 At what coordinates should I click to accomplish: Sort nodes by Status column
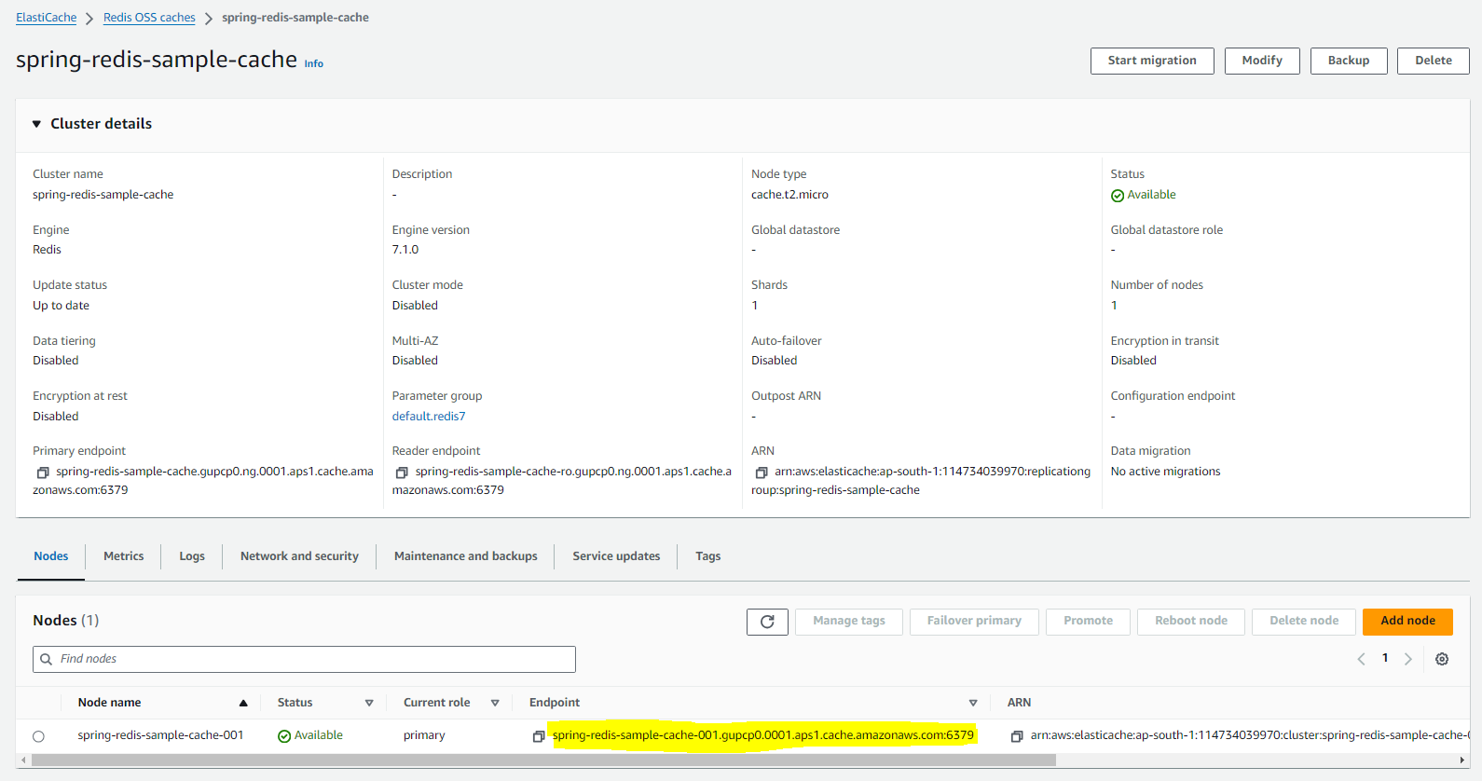click(369, 703)
